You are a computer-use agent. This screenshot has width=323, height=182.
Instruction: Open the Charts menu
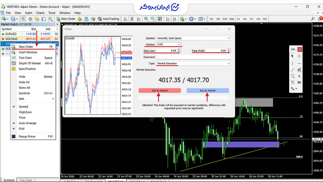coord(40,13)
